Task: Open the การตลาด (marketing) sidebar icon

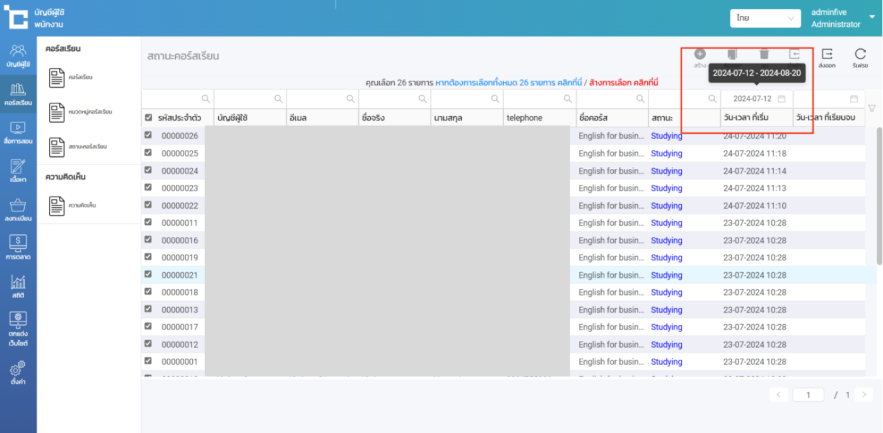Action: (18, 248)
